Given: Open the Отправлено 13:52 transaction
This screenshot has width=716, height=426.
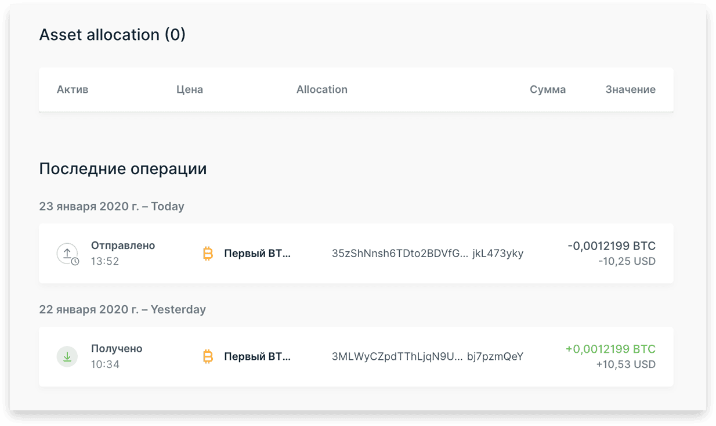Looking at the screenshot, I should [x=356, y=254].
